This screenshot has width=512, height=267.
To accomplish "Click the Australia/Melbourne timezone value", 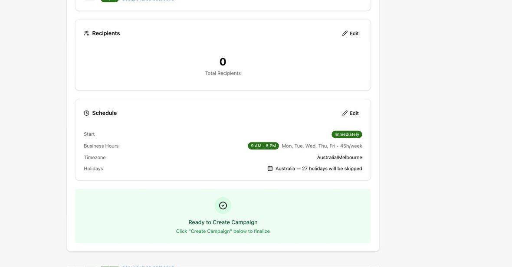I will coord(340,157).
